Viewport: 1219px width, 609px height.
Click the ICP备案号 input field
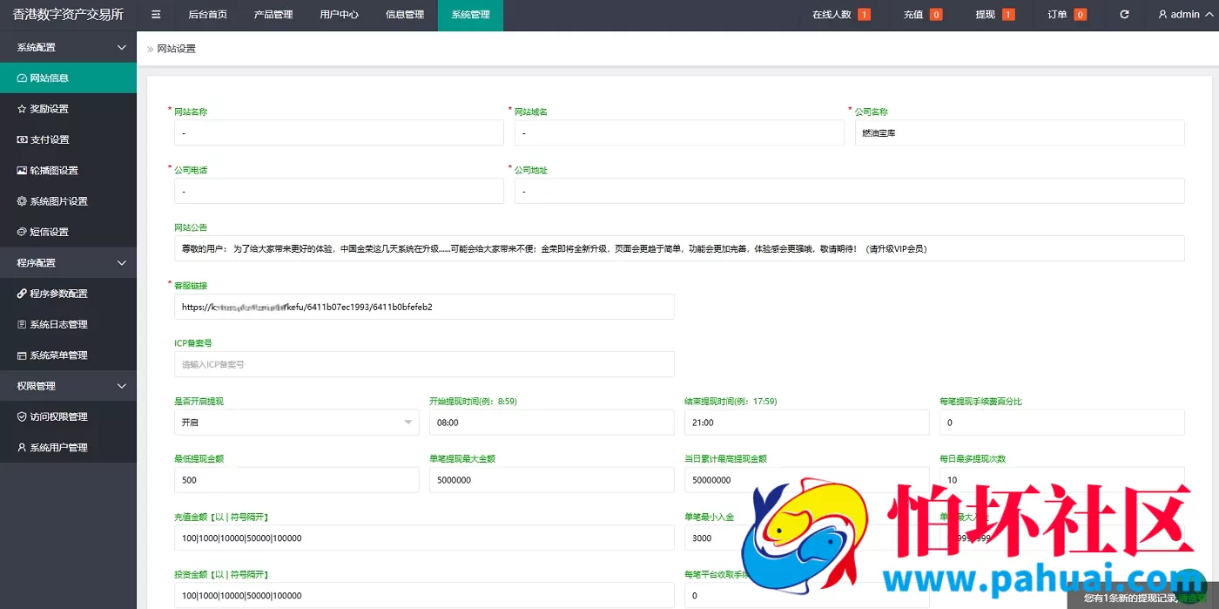[x=424, y=364]
